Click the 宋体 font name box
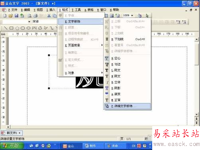 (x=45, y=21)
